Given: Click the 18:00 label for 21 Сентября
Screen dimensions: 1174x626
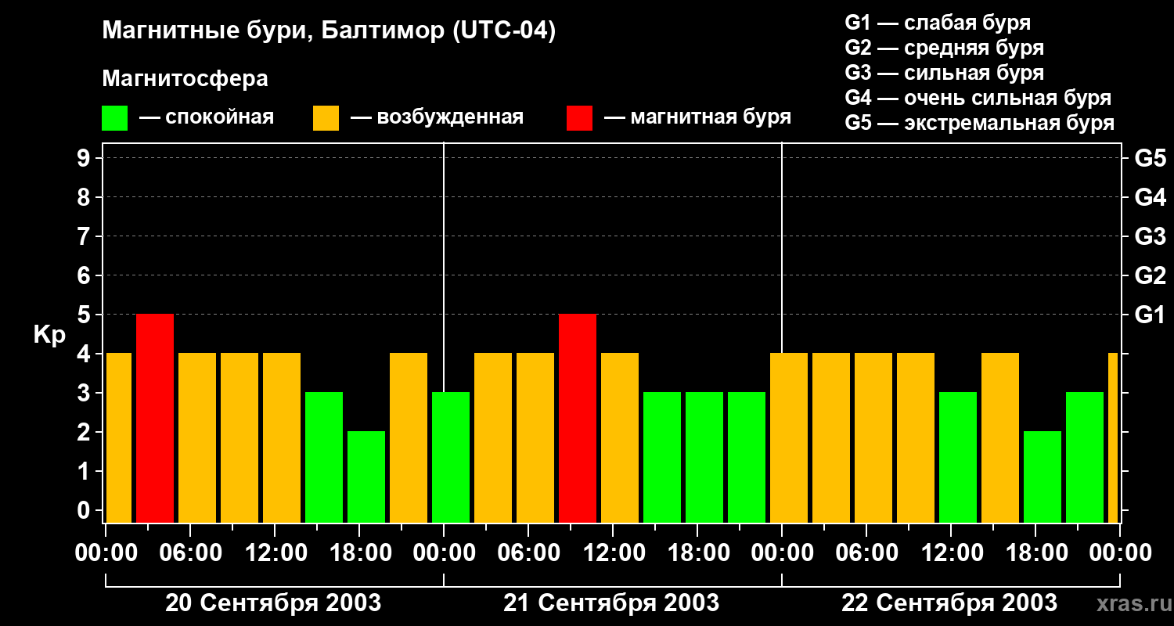Looking at the screenshot, I should click(697, 552).
